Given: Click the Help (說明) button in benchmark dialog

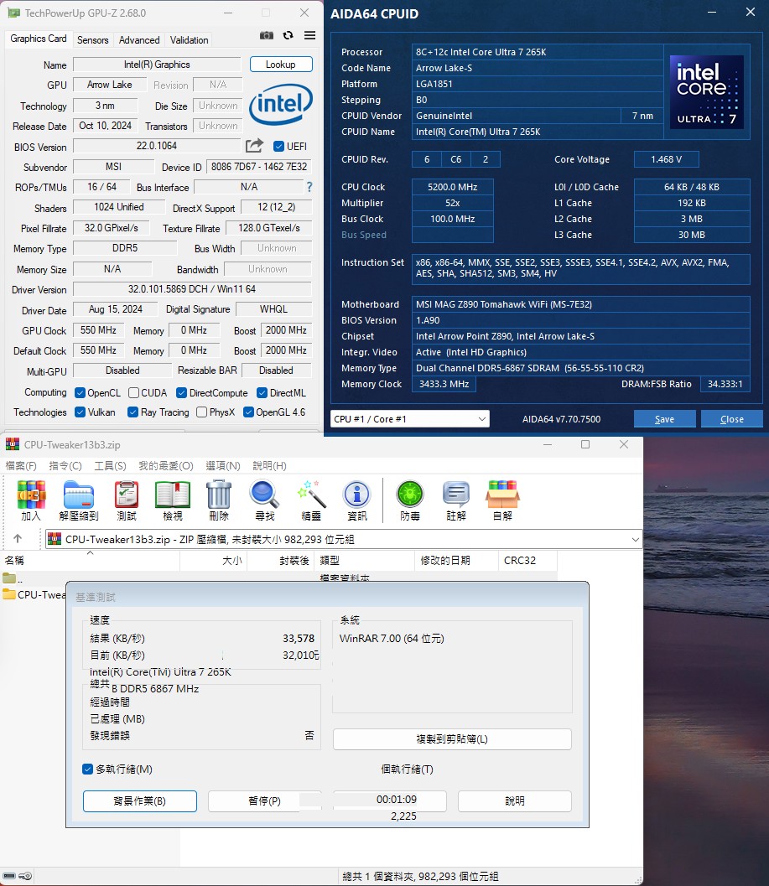Looking at the screenshot, I should click(515, 801).
